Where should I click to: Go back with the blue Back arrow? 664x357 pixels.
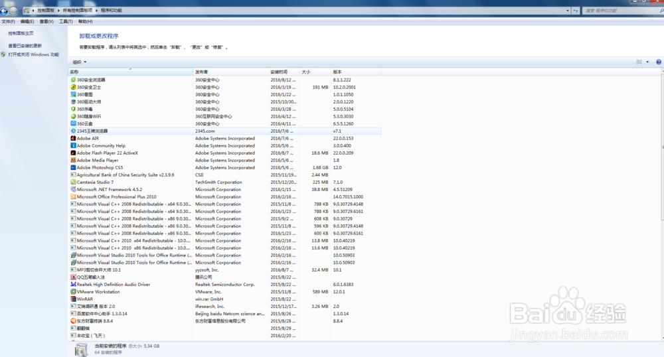click(4, 11)
